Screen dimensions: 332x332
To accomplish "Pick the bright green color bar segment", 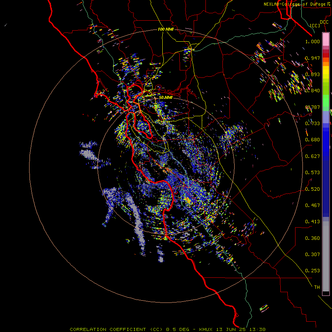I will coord(326,101).
